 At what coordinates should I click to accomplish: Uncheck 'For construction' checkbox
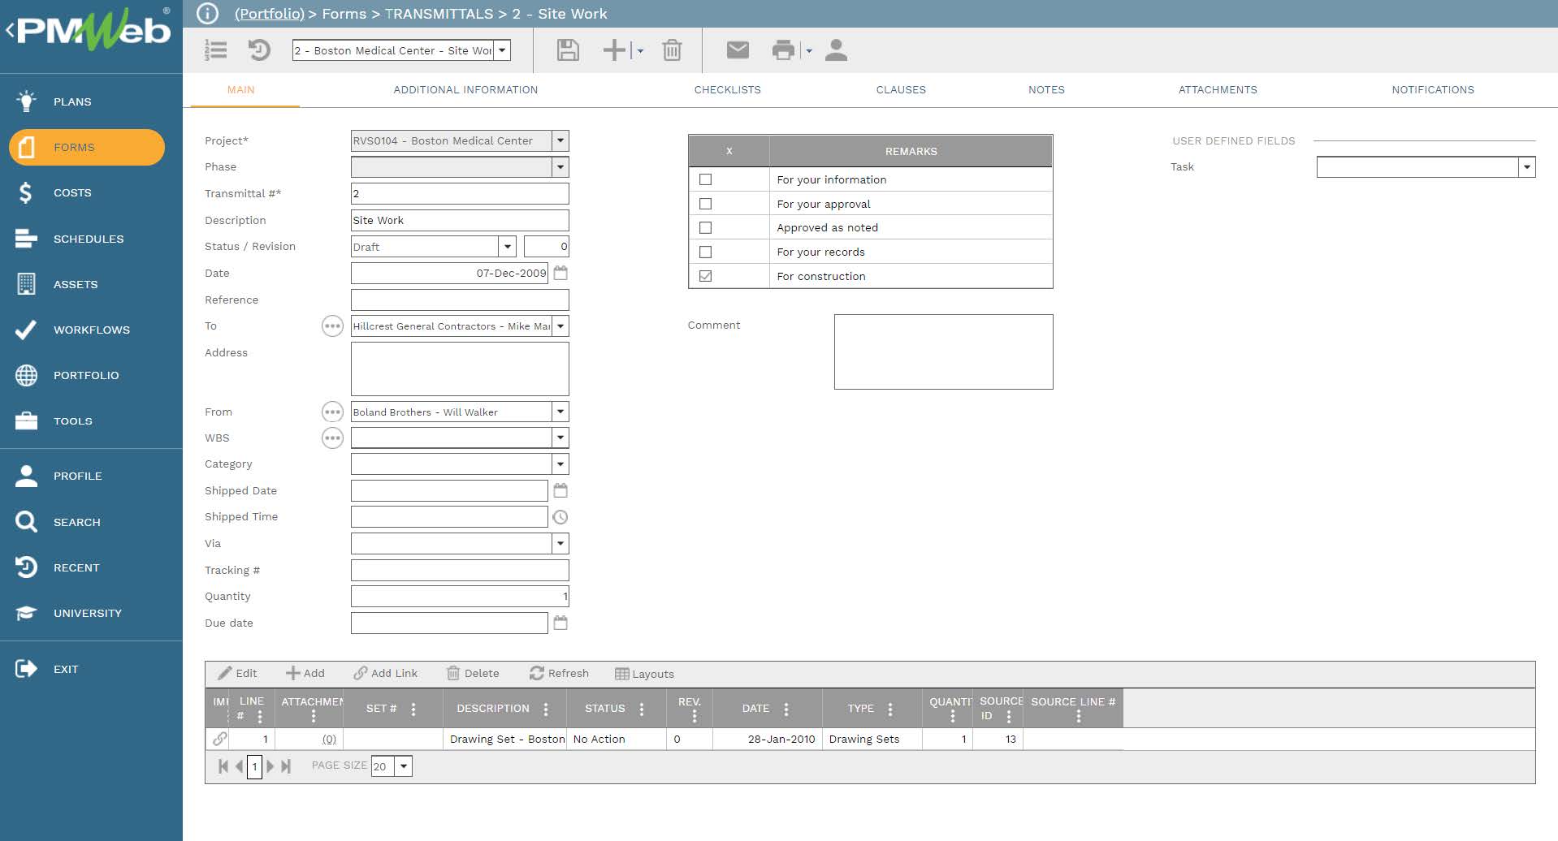[705, 276]
